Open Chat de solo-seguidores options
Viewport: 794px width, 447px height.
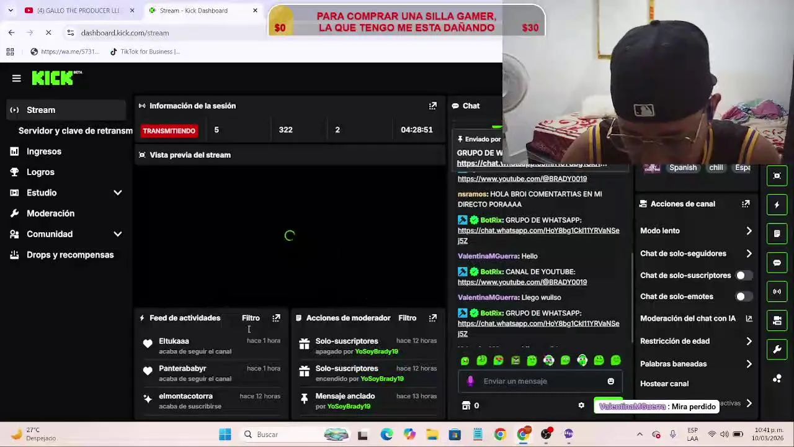click(x=696, y=253)
